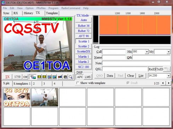The image size is (173, 129).
Task: Toggle the LMS DSP button
Action: click(x=88, y=77)
